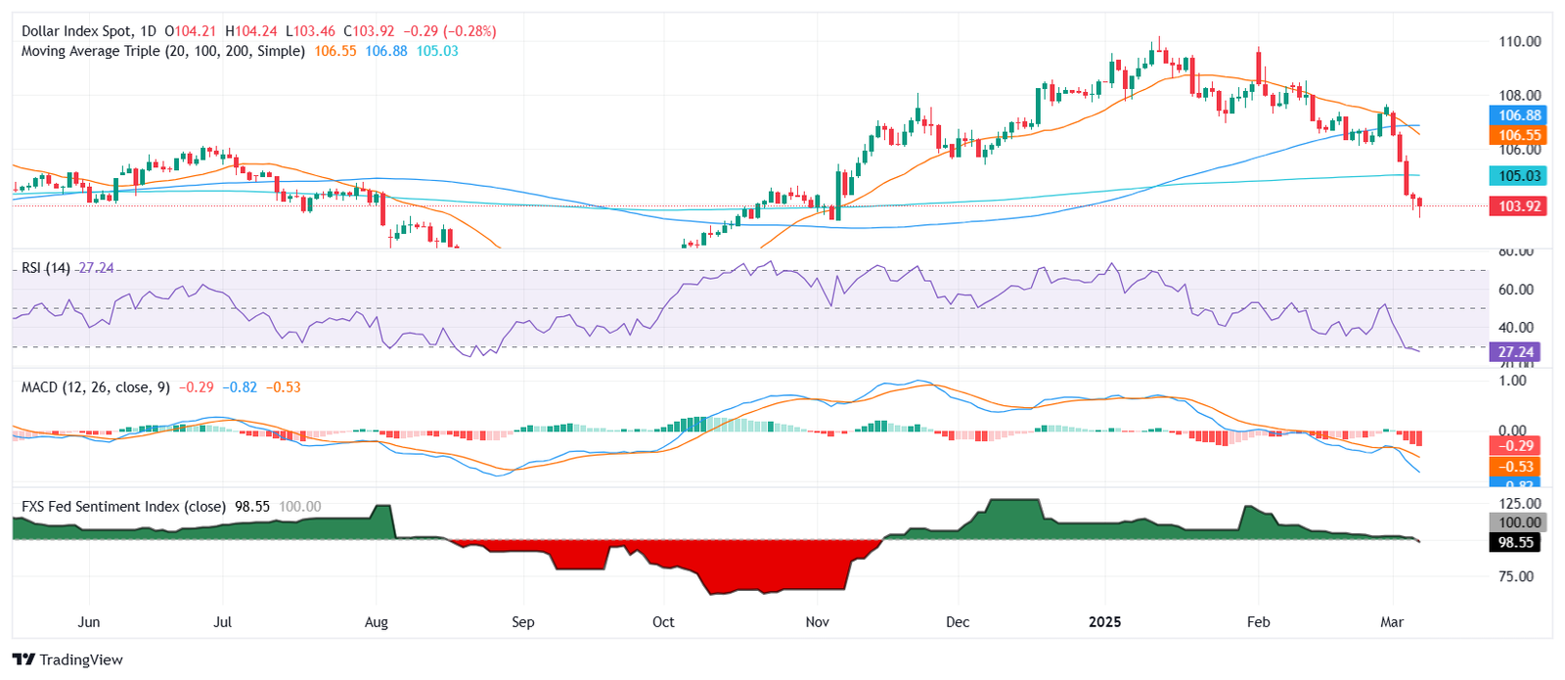Click the blue 106.88 price tag
This screenshot has height=680, width=1565.
click(1519, 115)
